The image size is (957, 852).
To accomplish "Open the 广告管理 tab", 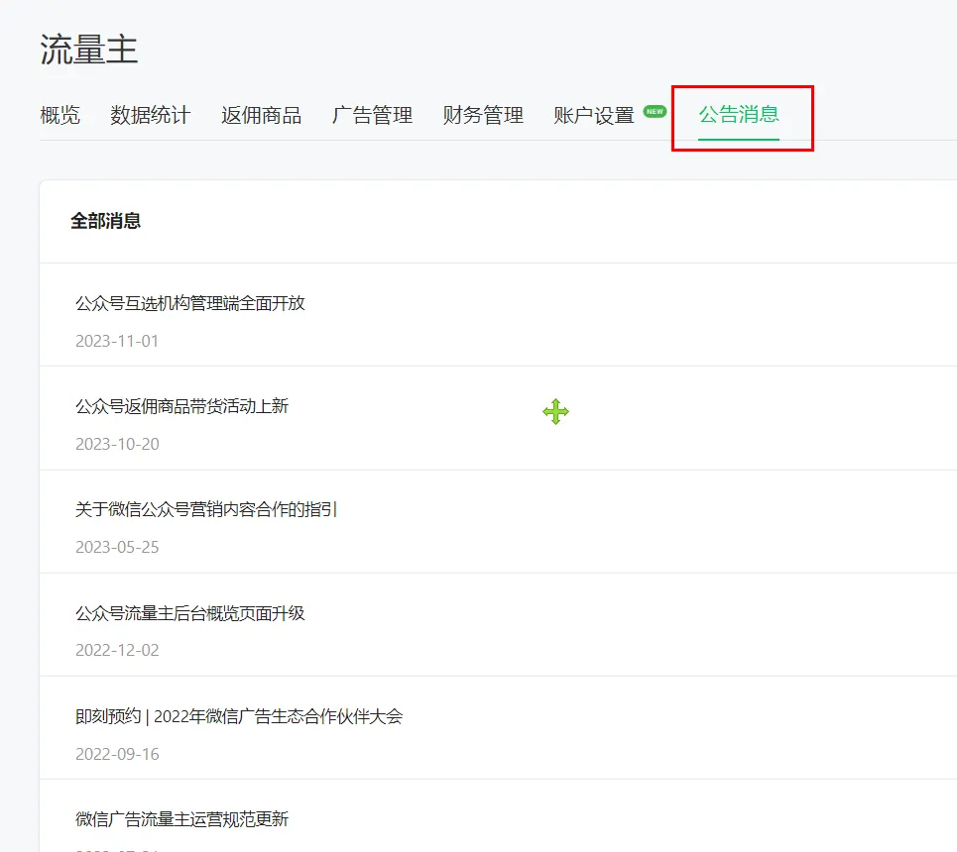I will 372,114.
